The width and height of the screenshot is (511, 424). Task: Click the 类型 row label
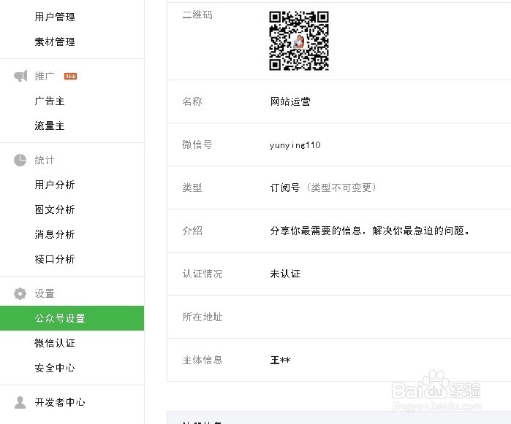coord(192,188)
